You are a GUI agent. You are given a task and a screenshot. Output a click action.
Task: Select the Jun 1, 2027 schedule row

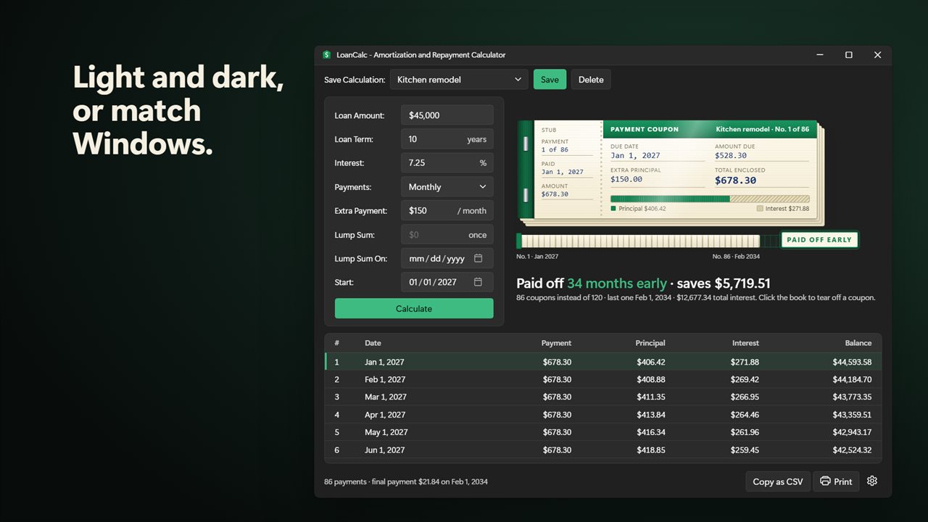pos(603,450)
